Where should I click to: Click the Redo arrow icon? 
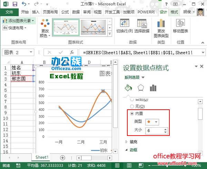pyautogui.click(x=36, y=4)
